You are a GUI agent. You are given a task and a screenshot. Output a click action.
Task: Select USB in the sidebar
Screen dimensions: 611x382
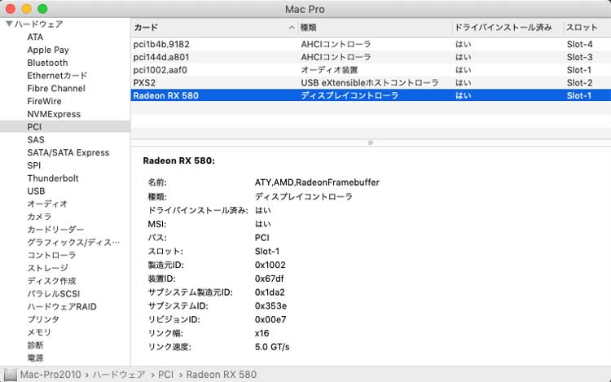click(x=36, y=191)
